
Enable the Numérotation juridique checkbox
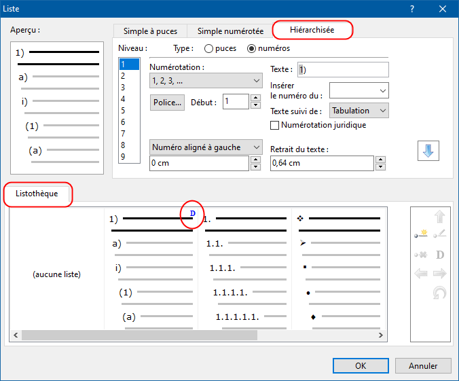(x=275, y=125)
